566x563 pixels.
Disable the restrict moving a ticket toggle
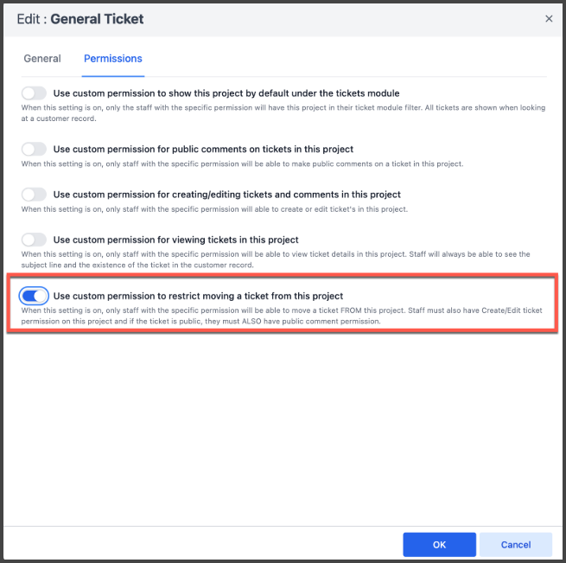point(34,296)
